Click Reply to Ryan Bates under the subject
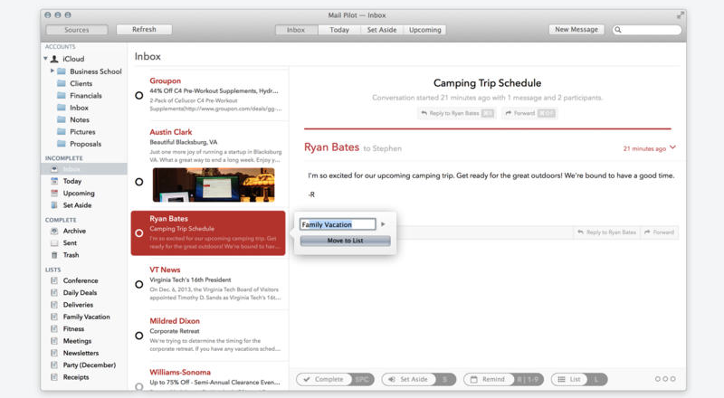 click(x=457, y=113)
